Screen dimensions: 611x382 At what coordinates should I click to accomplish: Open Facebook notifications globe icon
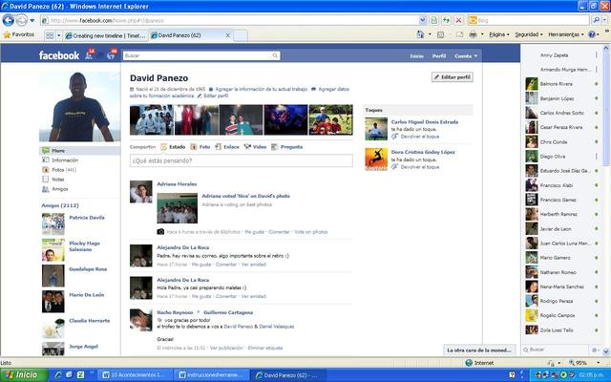tap(111, 55)
